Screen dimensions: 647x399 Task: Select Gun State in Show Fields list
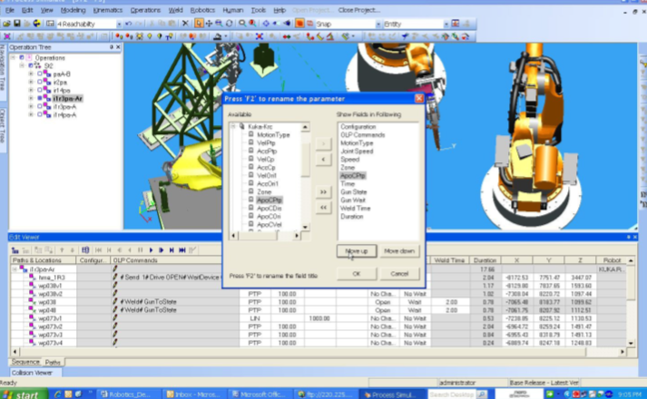[353, 191]
